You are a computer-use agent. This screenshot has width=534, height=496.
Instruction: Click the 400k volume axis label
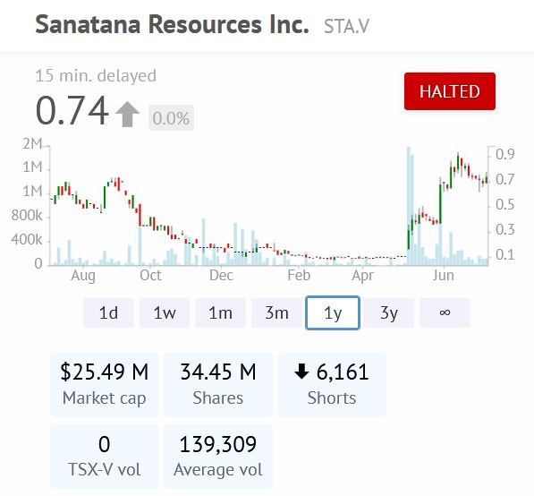pyautogui.click(x=27, y=240)
